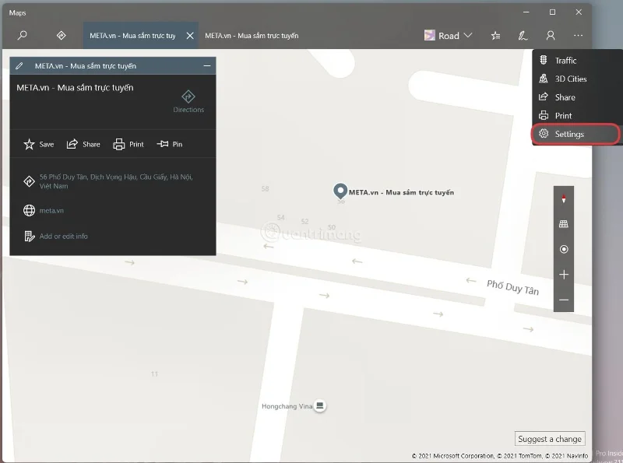Open the meta.vn website link
The width and height of the screenshot is (623, 463).
click(51, 210)
